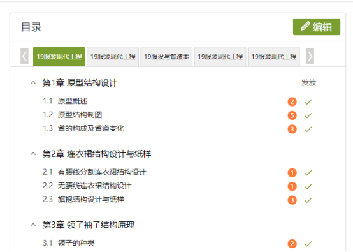Click orange badge 1 on 有腰线分割连衣裙 row
This screenshot has width=353, height=252.
pos(292,173)
